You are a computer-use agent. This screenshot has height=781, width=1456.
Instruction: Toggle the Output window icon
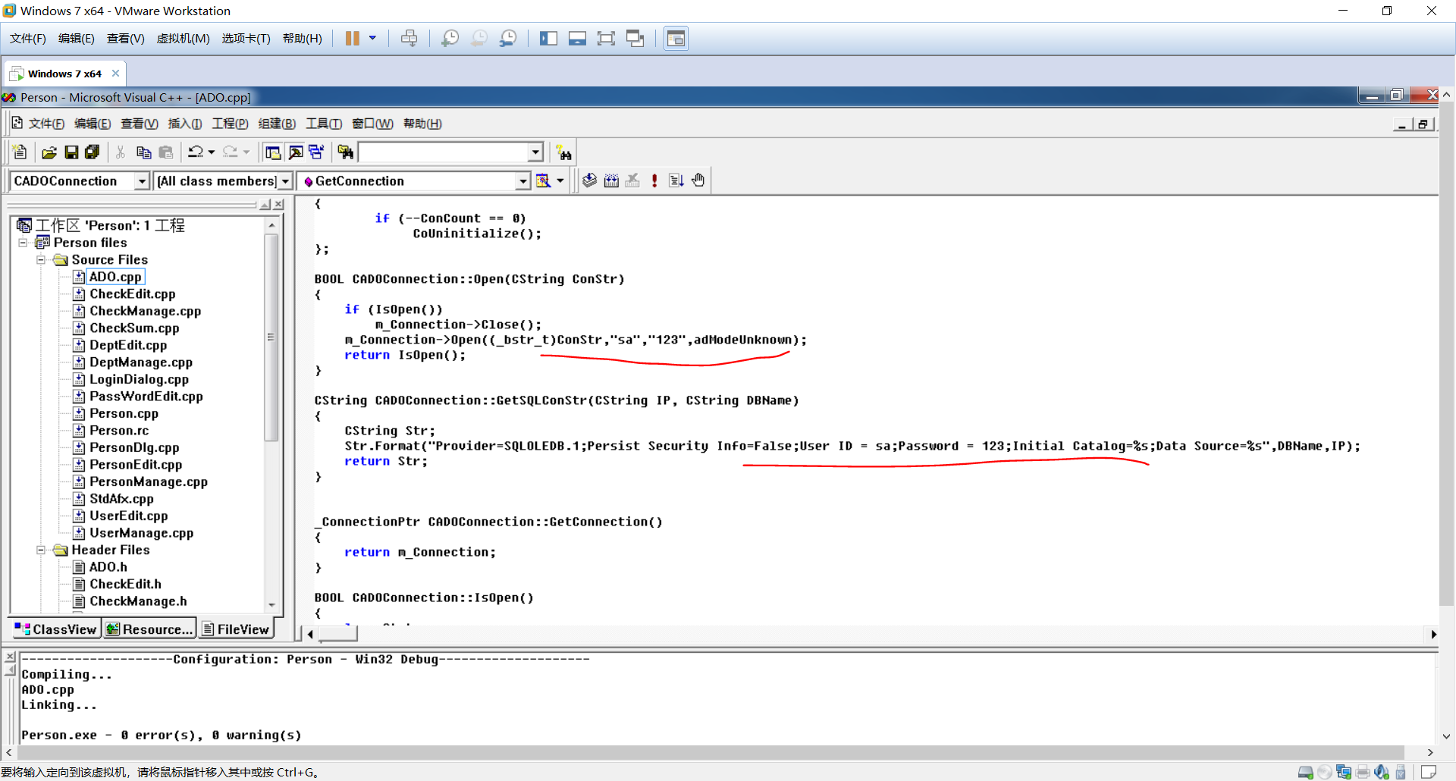295,152
